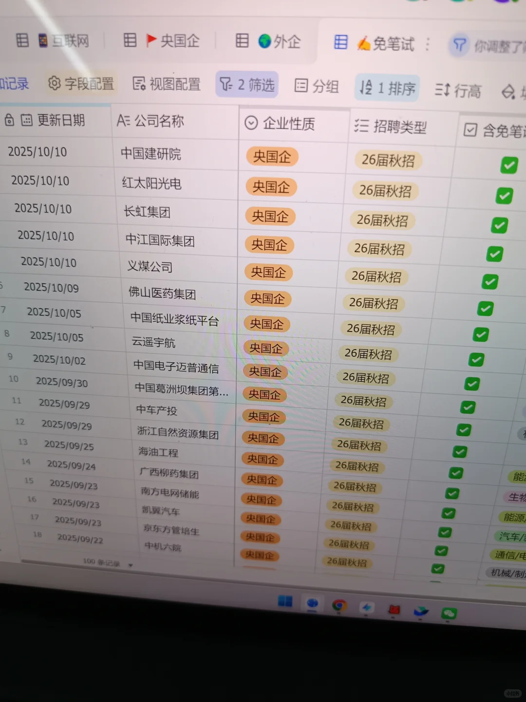The width and height of the screenshot is (526, 702).
Task: Open 字段配置 field settings
Action: point(81,83)
